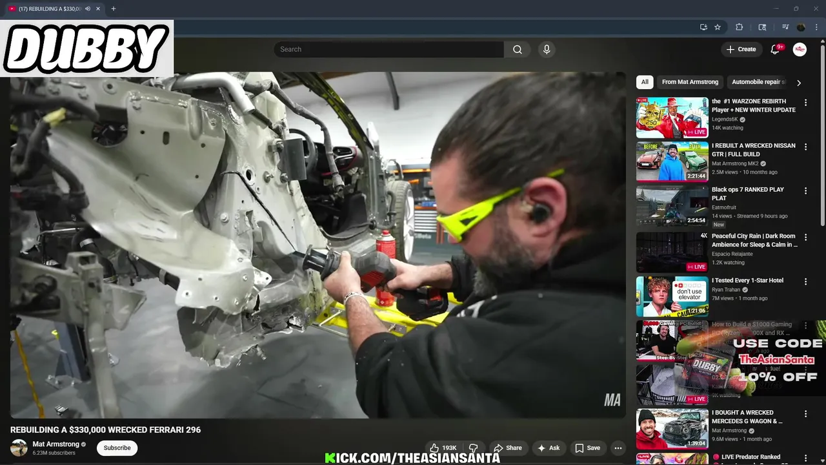Start voice search with microphone icon
The height and width of the screenshot is (465, 826).
click(547, 49)
